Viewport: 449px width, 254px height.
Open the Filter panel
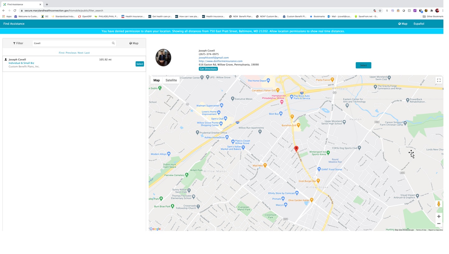(x=18, y=43)
